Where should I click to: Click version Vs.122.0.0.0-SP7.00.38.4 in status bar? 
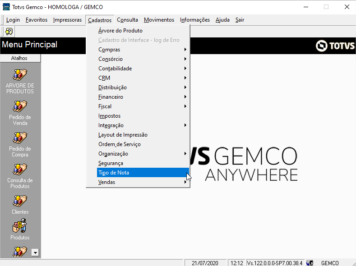pyautogui.click(x=275, y=263)
